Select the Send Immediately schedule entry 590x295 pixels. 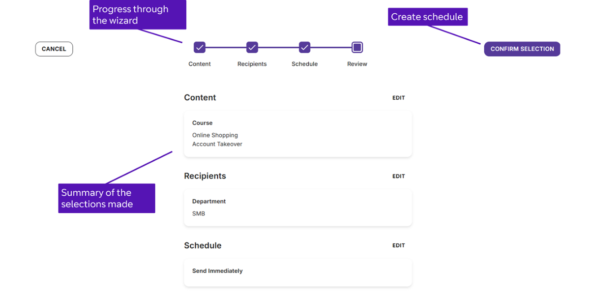(x=217, y=271)
